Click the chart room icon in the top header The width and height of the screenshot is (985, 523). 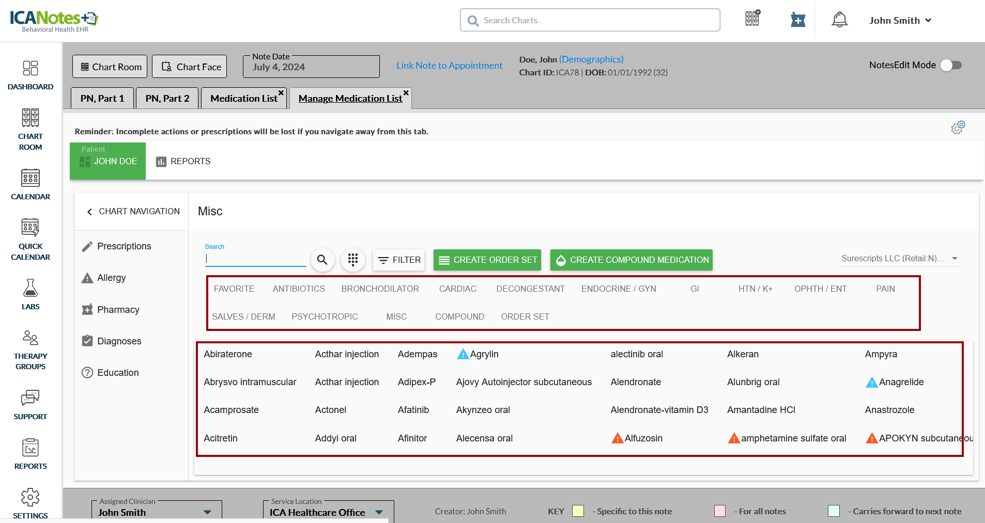tap(752, 19)
